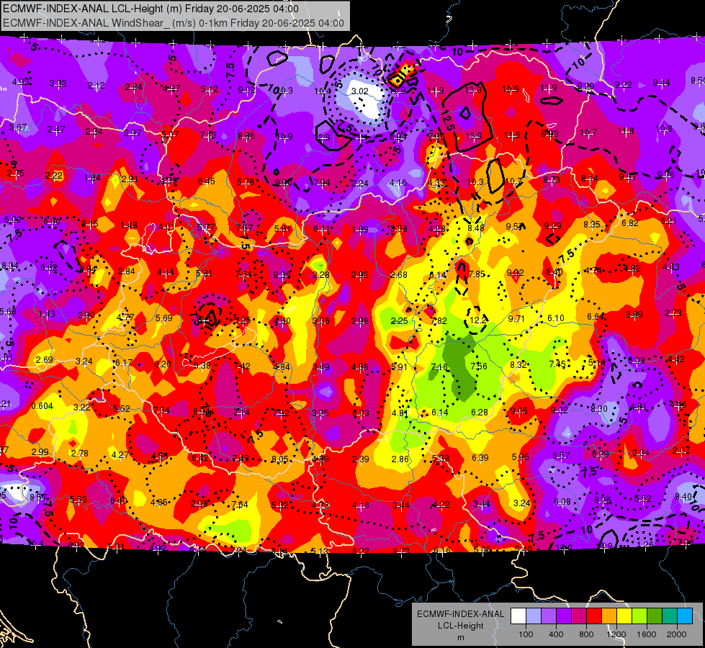Select the red legend swatch

click(x=594, y=616)
